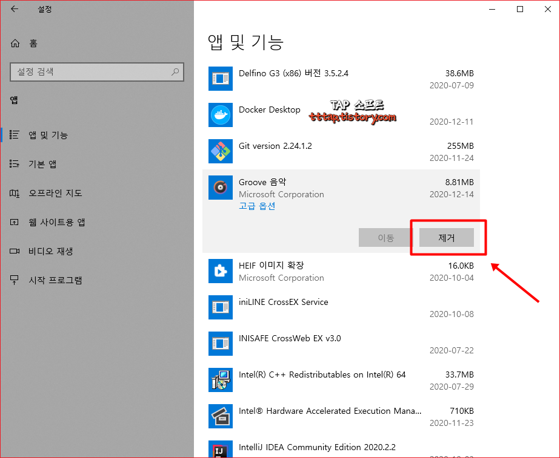Image resolution: width=560 pixels, height=458 pixels.
Task: Click the Intel Hardware Accelerated Execution icon
Action: click(x=221, y=416)
